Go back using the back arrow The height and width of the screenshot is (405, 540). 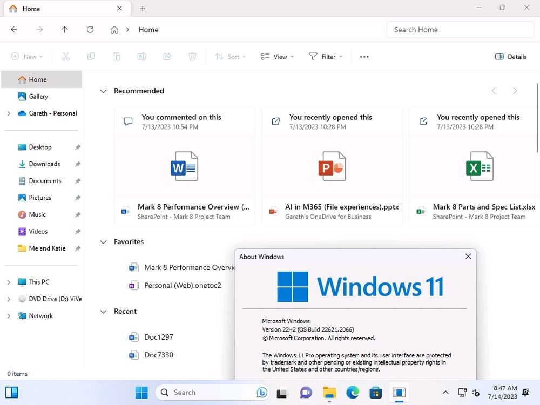[14, 30]
